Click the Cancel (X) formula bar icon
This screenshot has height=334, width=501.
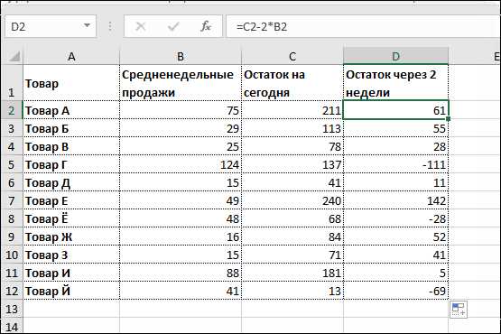[x=141, y=26]
